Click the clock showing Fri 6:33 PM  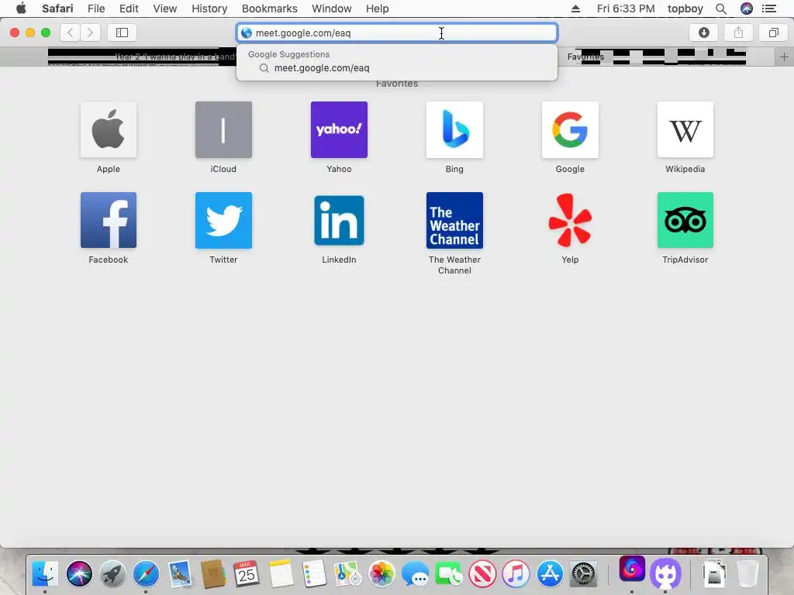626,9
